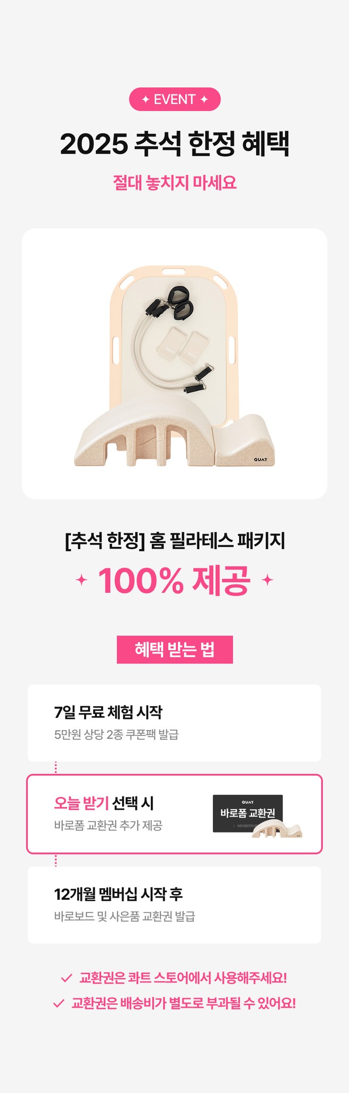Click the QUAT logo on the foam wedge

261,459
